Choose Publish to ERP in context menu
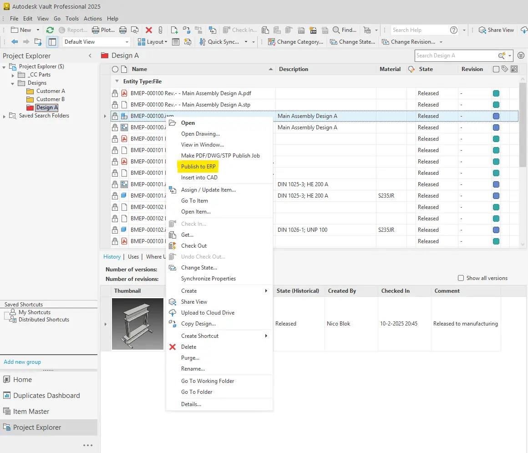Image resolution: width=528 pixels, height=453 pixels. point(198,166)
